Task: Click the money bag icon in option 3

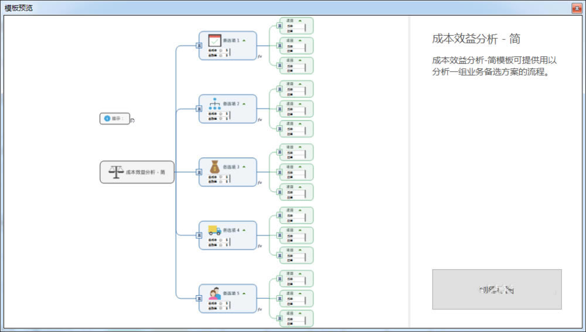Action: (x=214, y=166)
